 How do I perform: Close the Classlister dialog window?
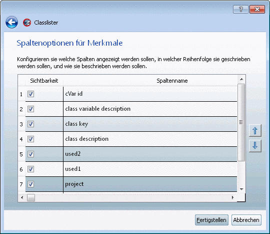[x=257, y=10]
